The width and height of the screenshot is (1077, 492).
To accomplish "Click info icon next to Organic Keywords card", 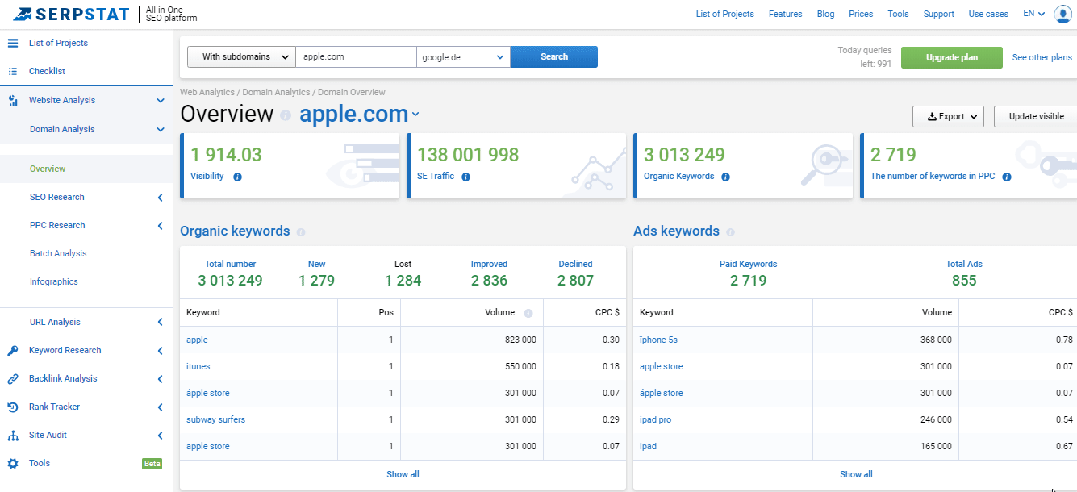I will pyautogui.click(x=725, y=177).
